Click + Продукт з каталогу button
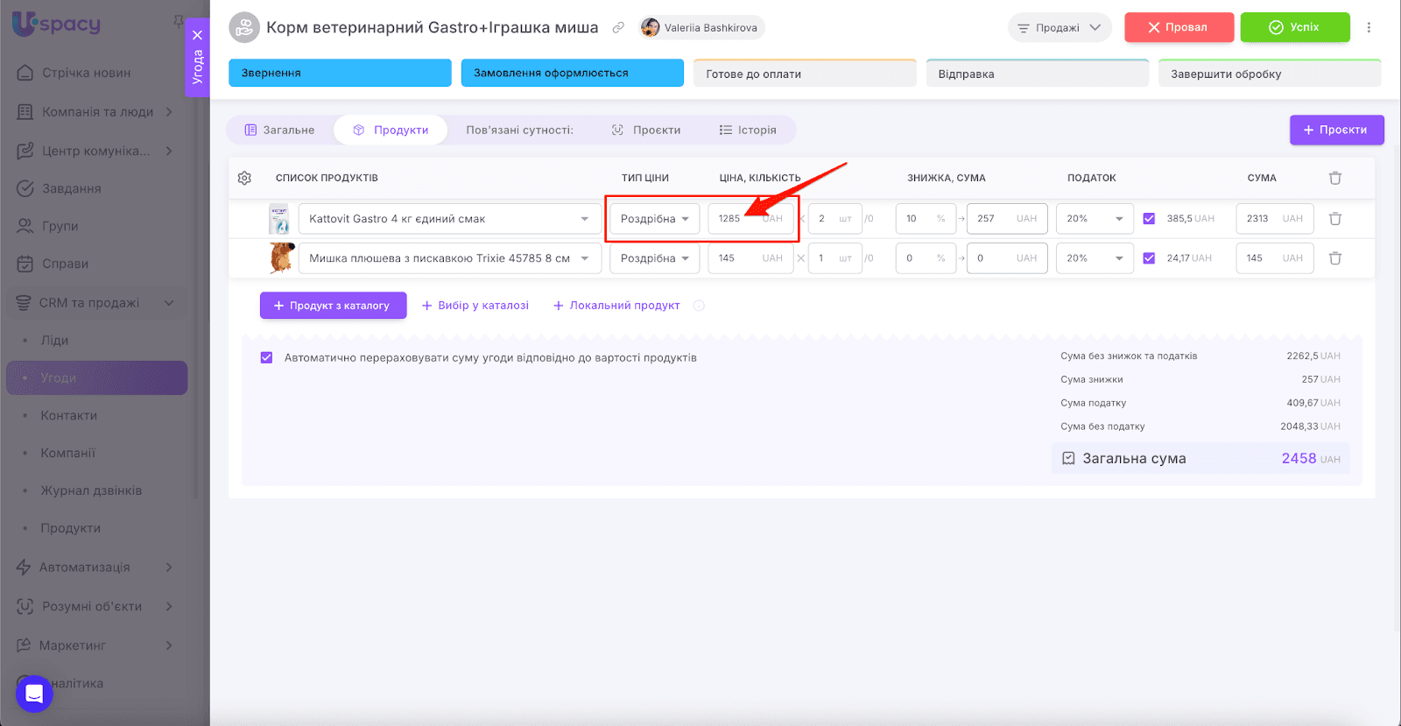 pyautogui.click(x=333, y=306)
